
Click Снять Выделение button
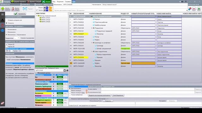(118, 95)
